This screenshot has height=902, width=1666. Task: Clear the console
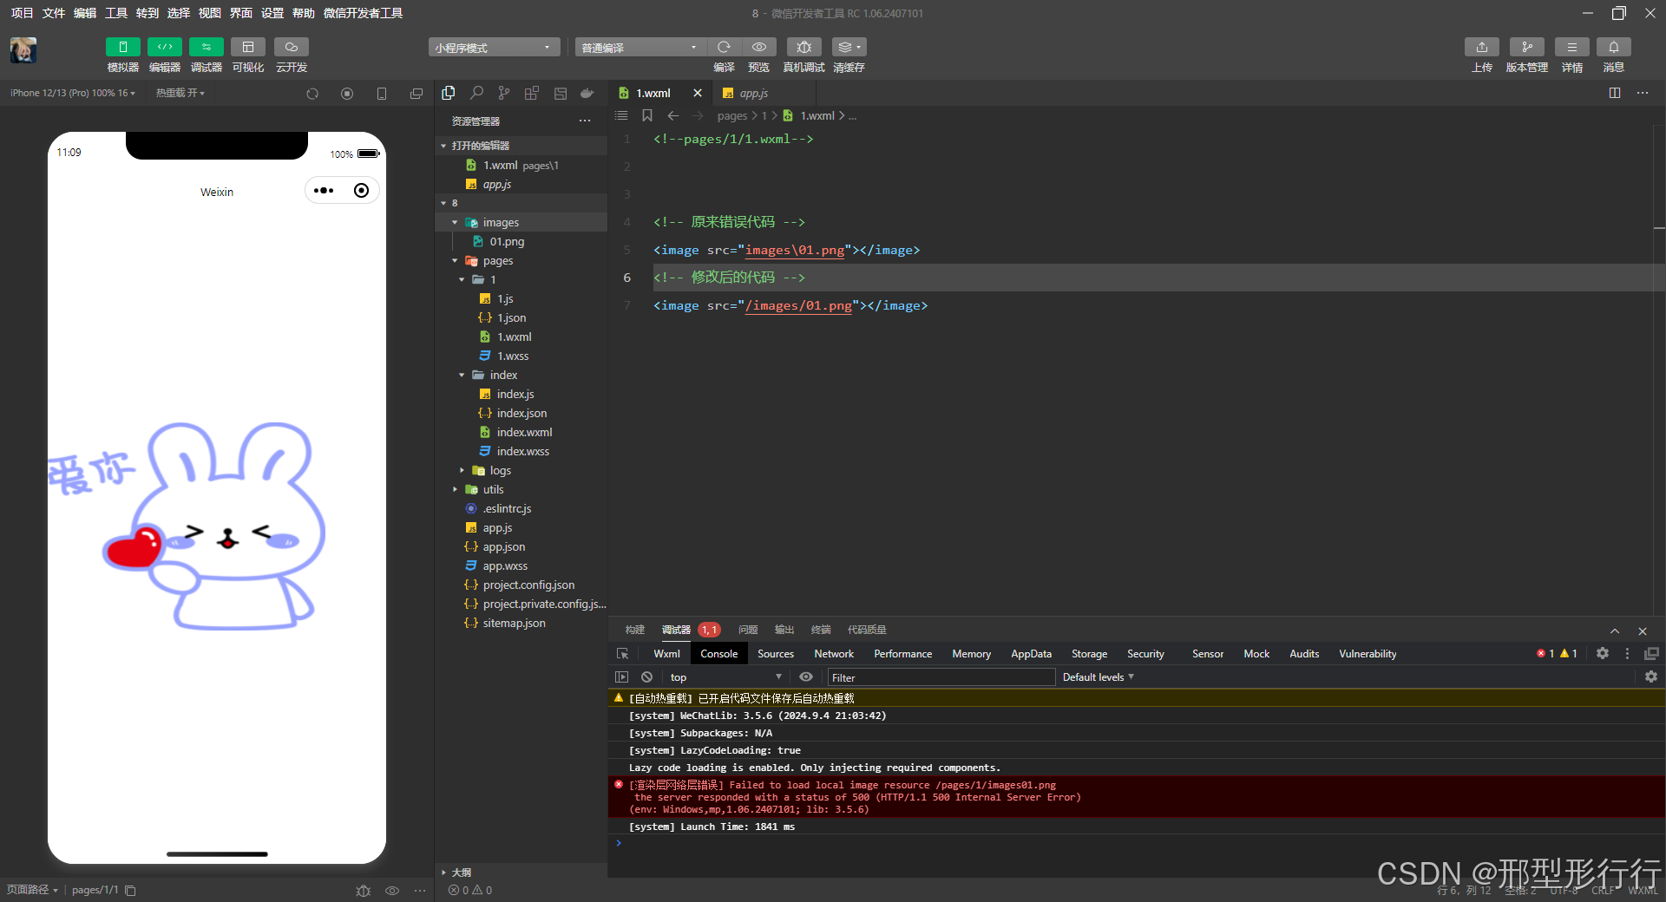pos(646,677)
